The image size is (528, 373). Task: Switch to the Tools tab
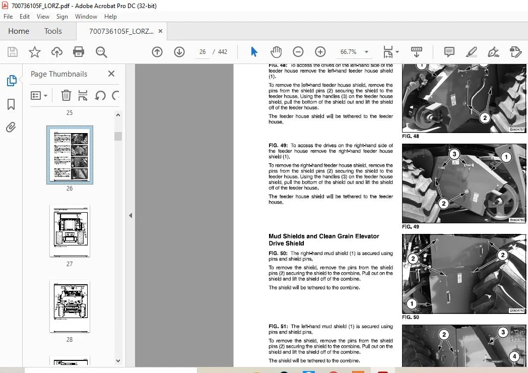53,31
